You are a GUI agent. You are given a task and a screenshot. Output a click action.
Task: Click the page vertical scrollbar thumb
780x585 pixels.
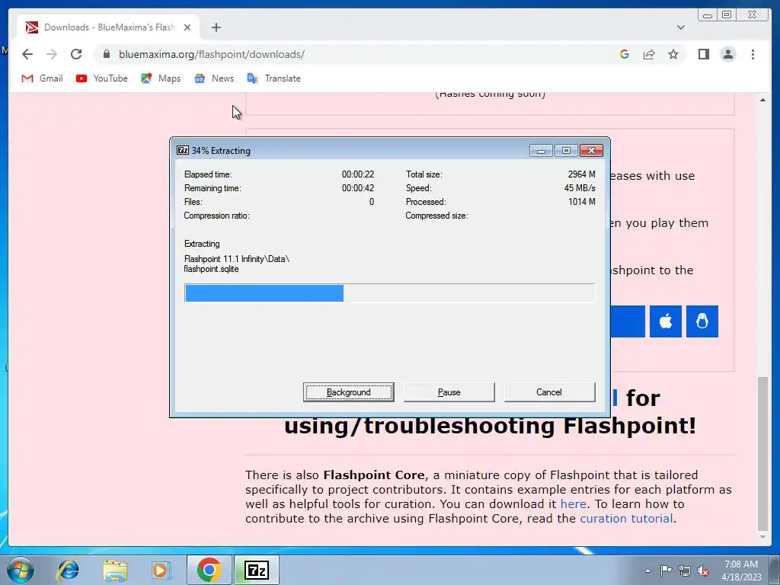click(762, 454)
